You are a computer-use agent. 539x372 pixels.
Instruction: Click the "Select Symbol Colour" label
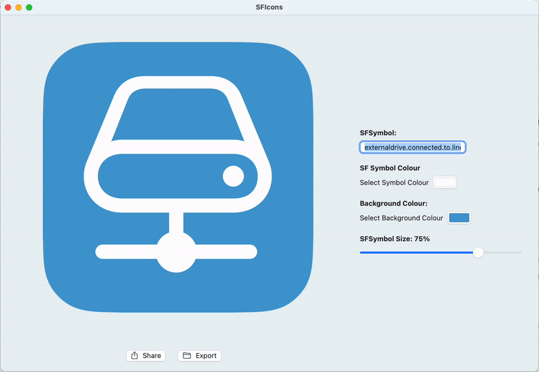click(394, 183)
